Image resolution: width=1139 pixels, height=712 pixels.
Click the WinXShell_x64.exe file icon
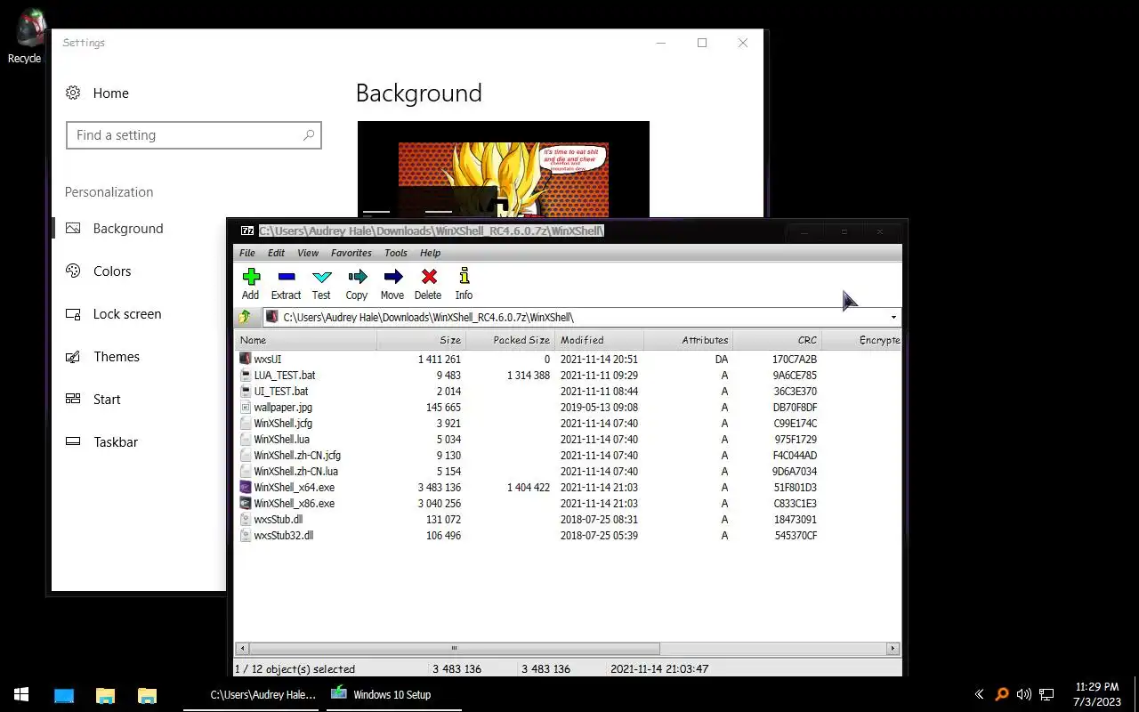pos(246,488)
